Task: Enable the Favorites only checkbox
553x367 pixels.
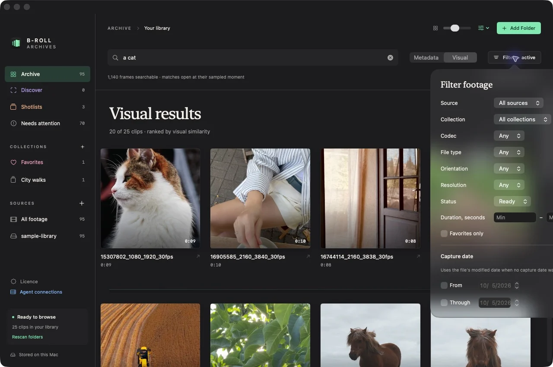Action: pyautogui.click(x=444, y=234)
